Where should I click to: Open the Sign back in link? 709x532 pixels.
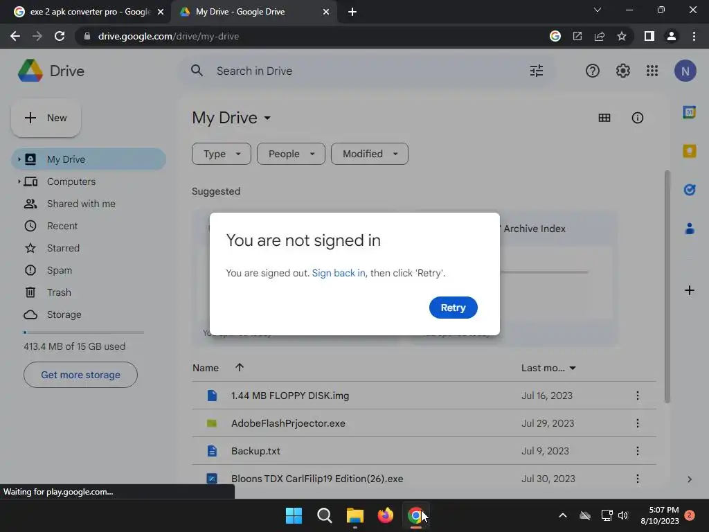pyautogui.click(x=338, y=273)
